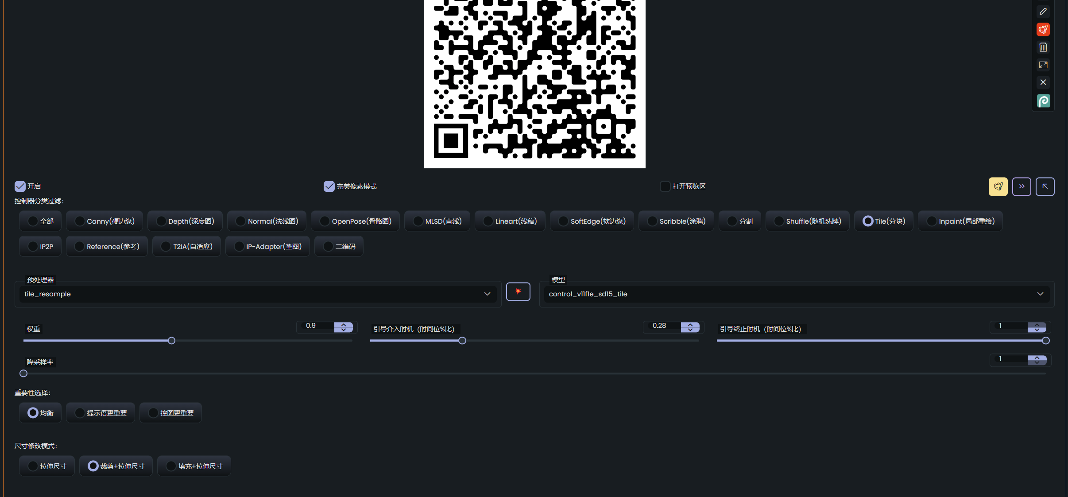This screenshot has height=497, width=1068.
Task: Toggle the 完美像素模式 checkbox
Action: 329,186
